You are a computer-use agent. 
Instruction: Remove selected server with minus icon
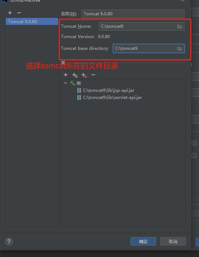[19, 13]
